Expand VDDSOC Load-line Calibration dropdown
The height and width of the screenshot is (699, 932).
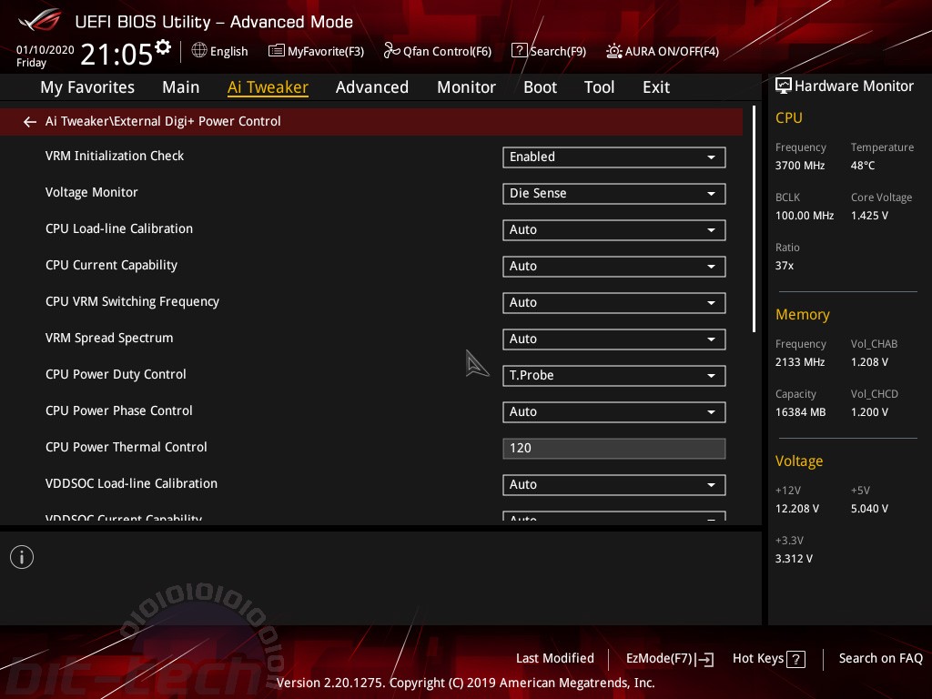point(614,484)
